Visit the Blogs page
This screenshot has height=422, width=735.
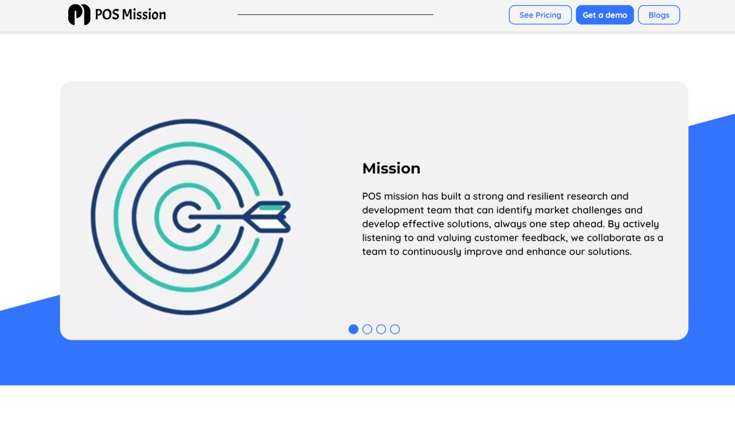658,15
